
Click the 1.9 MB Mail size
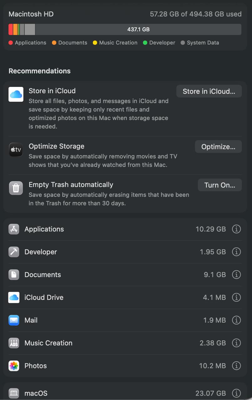coord(214,320)
